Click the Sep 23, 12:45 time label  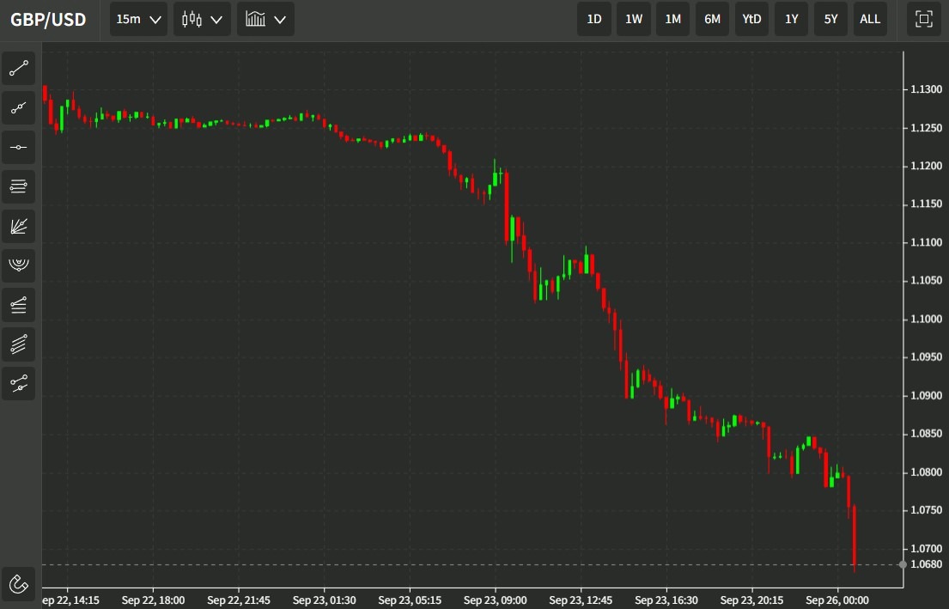point(581,600)
